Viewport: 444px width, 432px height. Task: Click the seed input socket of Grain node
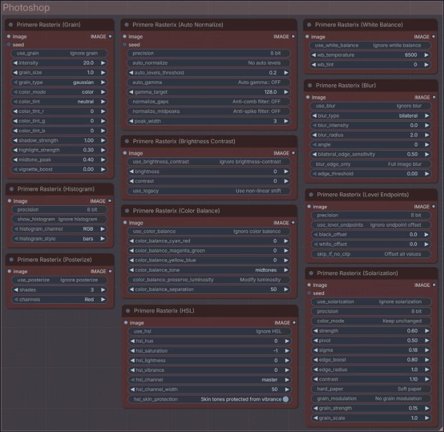click(9, 44)
